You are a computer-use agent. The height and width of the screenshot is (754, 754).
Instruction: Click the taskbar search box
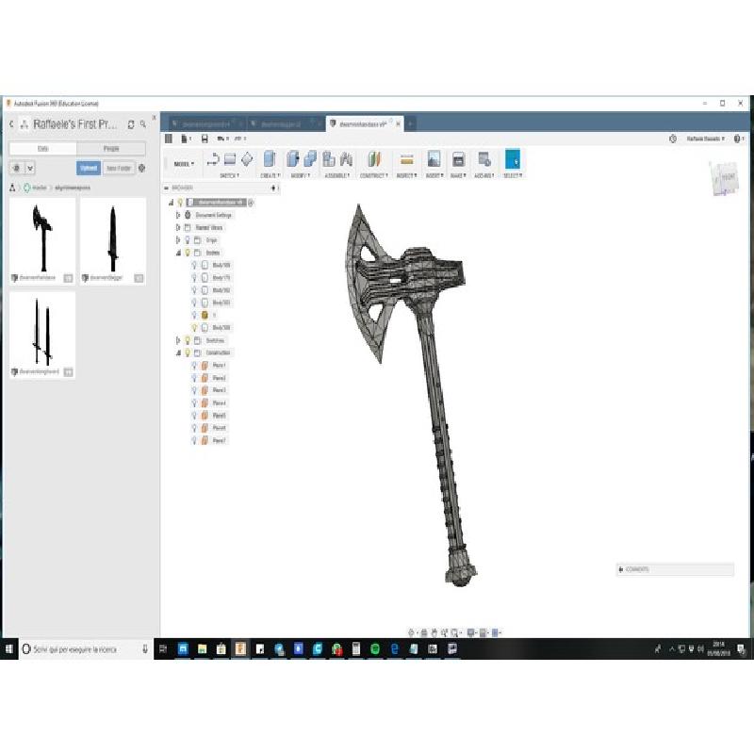(87, 649)
